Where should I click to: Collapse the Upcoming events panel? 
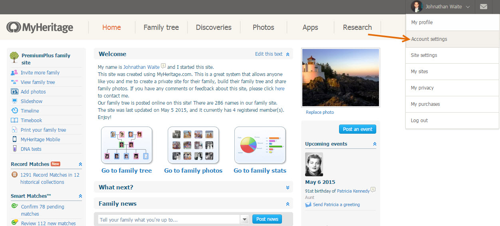tap(374, 144)
